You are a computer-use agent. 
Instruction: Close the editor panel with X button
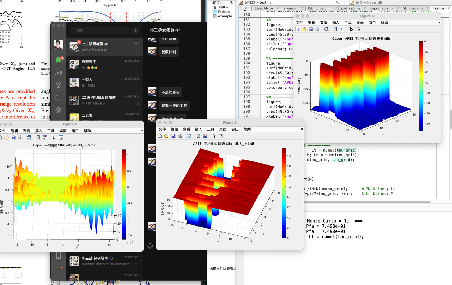(345, 2)
